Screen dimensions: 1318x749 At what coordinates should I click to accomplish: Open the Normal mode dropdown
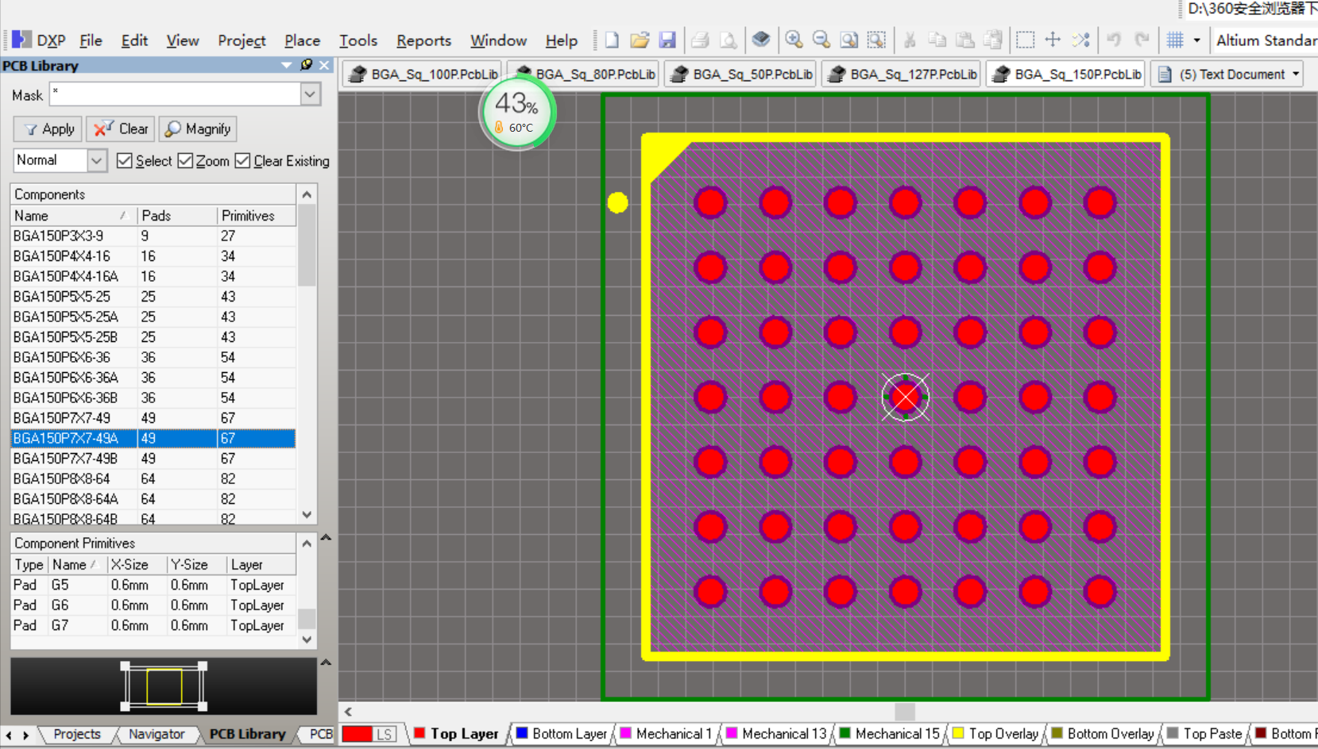96,160
